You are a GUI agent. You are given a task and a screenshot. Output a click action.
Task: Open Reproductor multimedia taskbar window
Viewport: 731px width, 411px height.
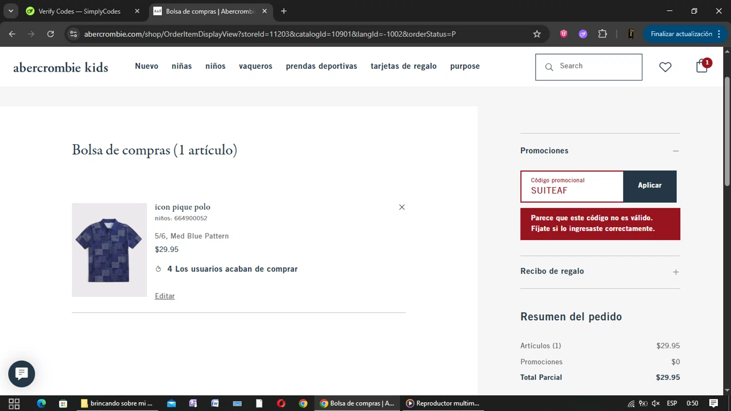point(443,403)
